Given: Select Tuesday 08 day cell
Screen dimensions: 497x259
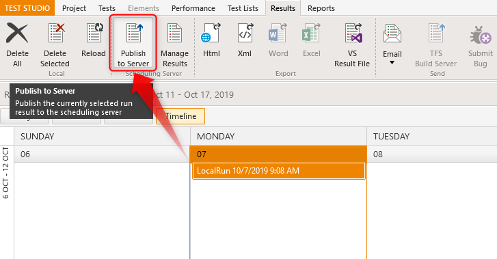Looking at the screenshot, I should click(x=432, y=154).
